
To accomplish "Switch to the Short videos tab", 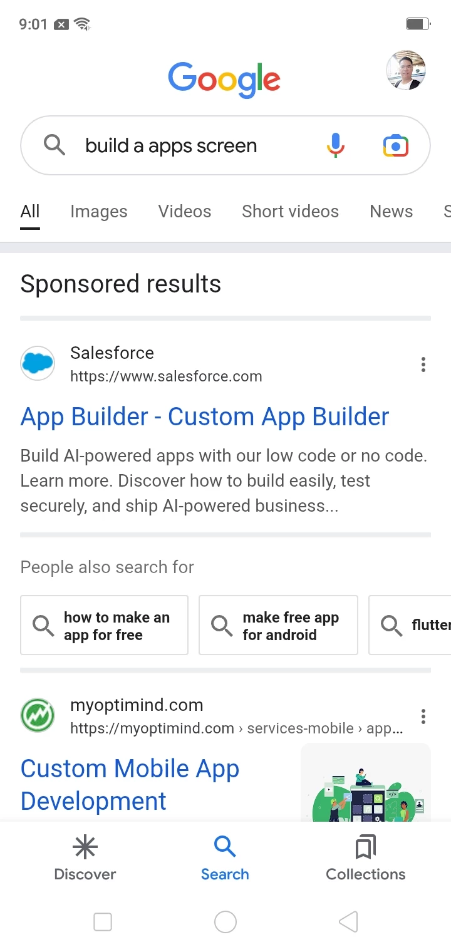I will tap(290, 212).
